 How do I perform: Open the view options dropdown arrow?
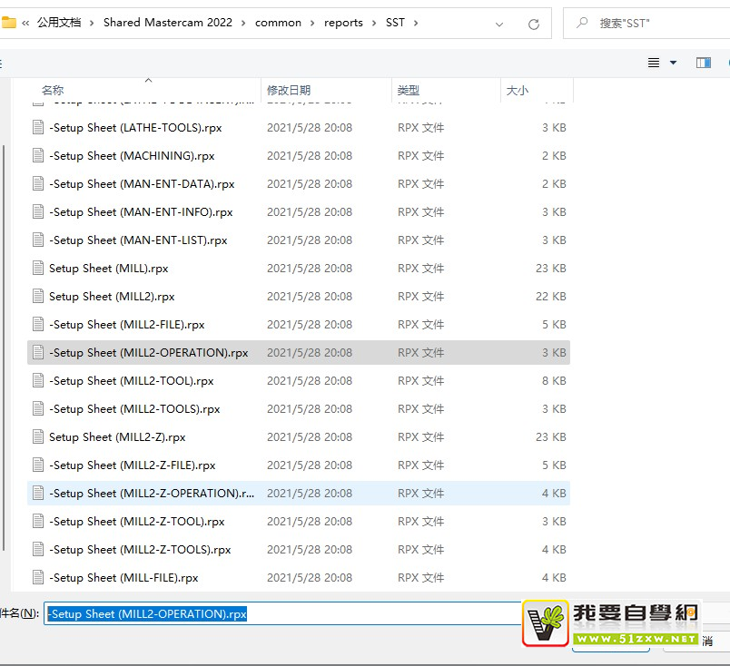(x=673, y=63)
